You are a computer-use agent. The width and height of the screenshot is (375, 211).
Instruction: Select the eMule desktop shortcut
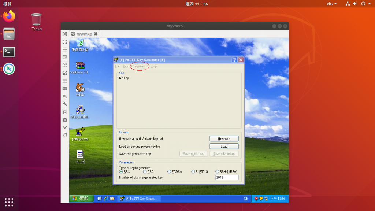[x=80, y=90]
